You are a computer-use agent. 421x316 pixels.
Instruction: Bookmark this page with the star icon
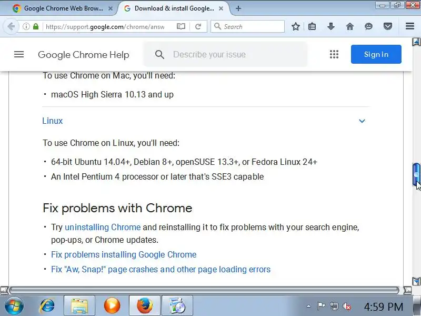pyautogui.click(x=296, y=26)
